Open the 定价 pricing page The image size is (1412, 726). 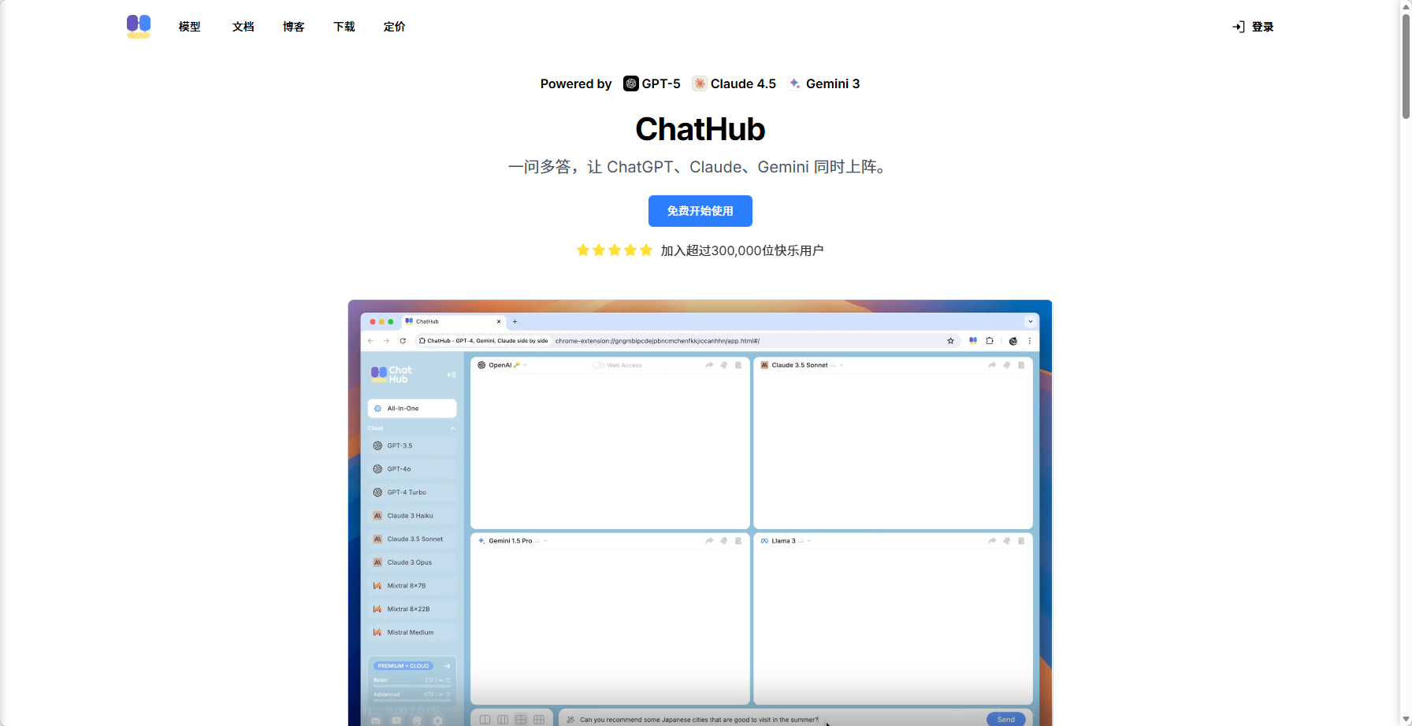pos(395,27)
